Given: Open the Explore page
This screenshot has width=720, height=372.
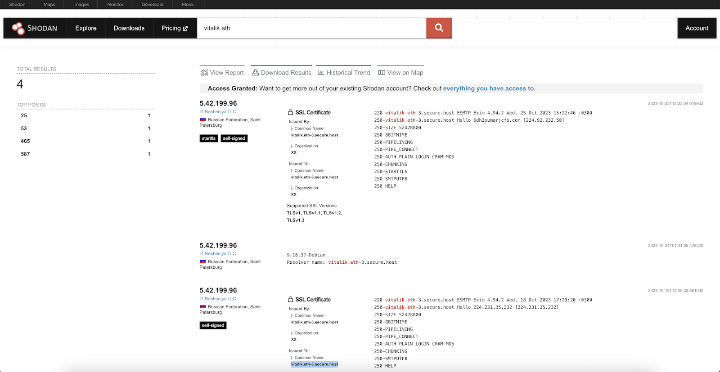Looking at the screenshot, I should (86, 28).
